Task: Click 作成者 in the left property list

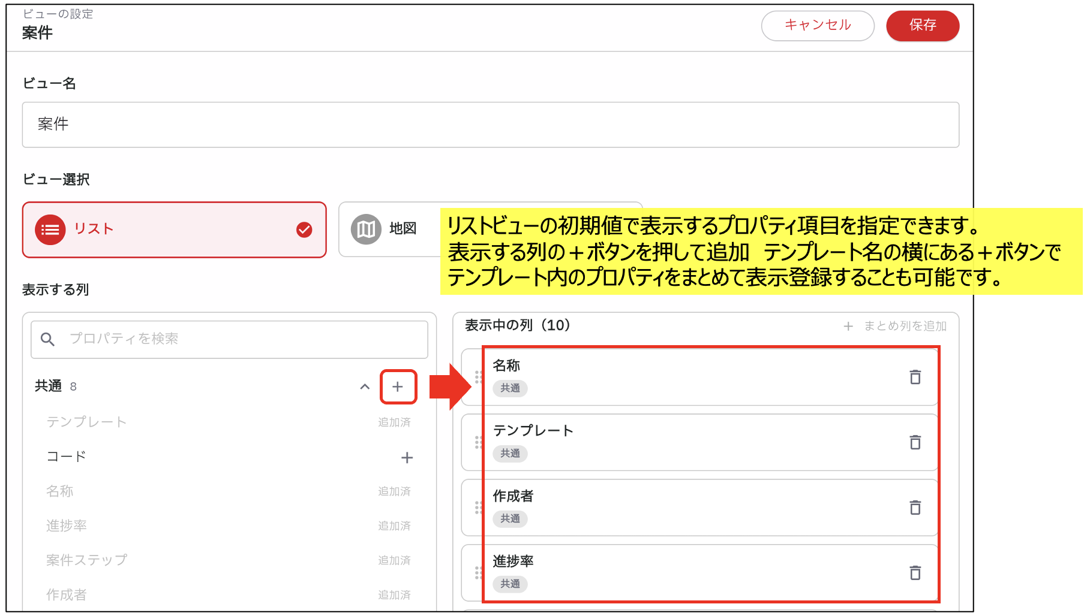Action: [x=67, y=594]
